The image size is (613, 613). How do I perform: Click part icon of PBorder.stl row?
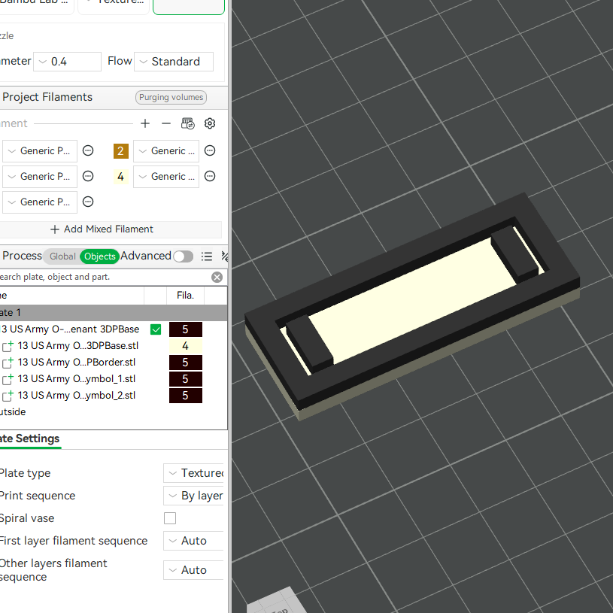[8, 363]
